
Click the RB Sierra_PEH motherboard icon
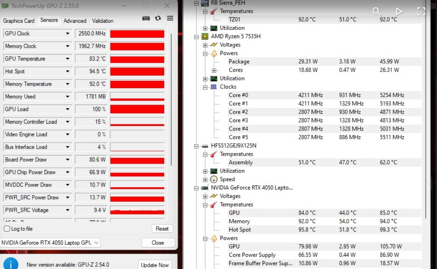pyautogui.click(x=205, y=3)
